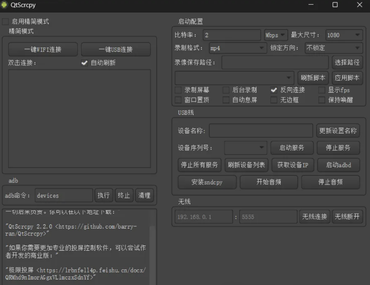Focus the adb命令 devices input field

(x=64, y=195)
